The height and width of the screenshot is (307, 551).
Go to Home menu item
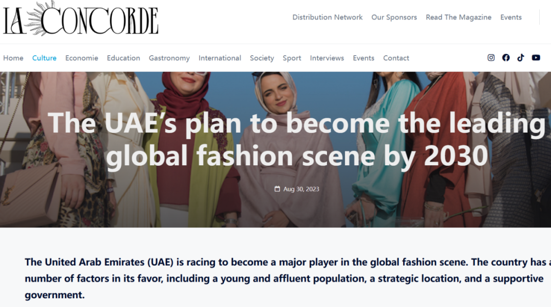tap(13, 58)
